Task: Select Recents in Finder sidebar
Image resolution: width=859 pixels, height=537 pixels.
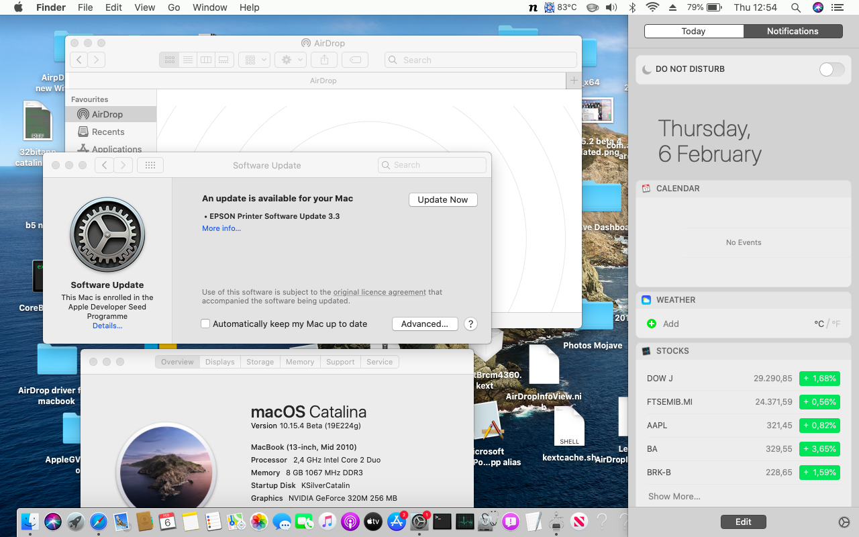Action: click(108, 132)
